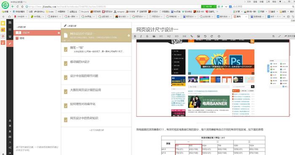Set heading level H2
The image size is (295, 155).
[x=169, y=36]
